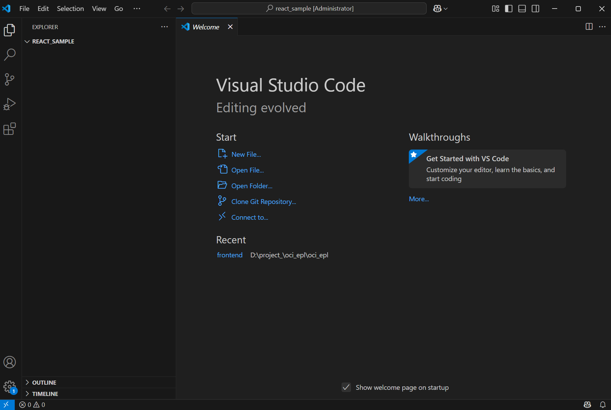The image size is (611, 410).
Task: Open the notifications bell icon
Action: click(x=603, y=405)
